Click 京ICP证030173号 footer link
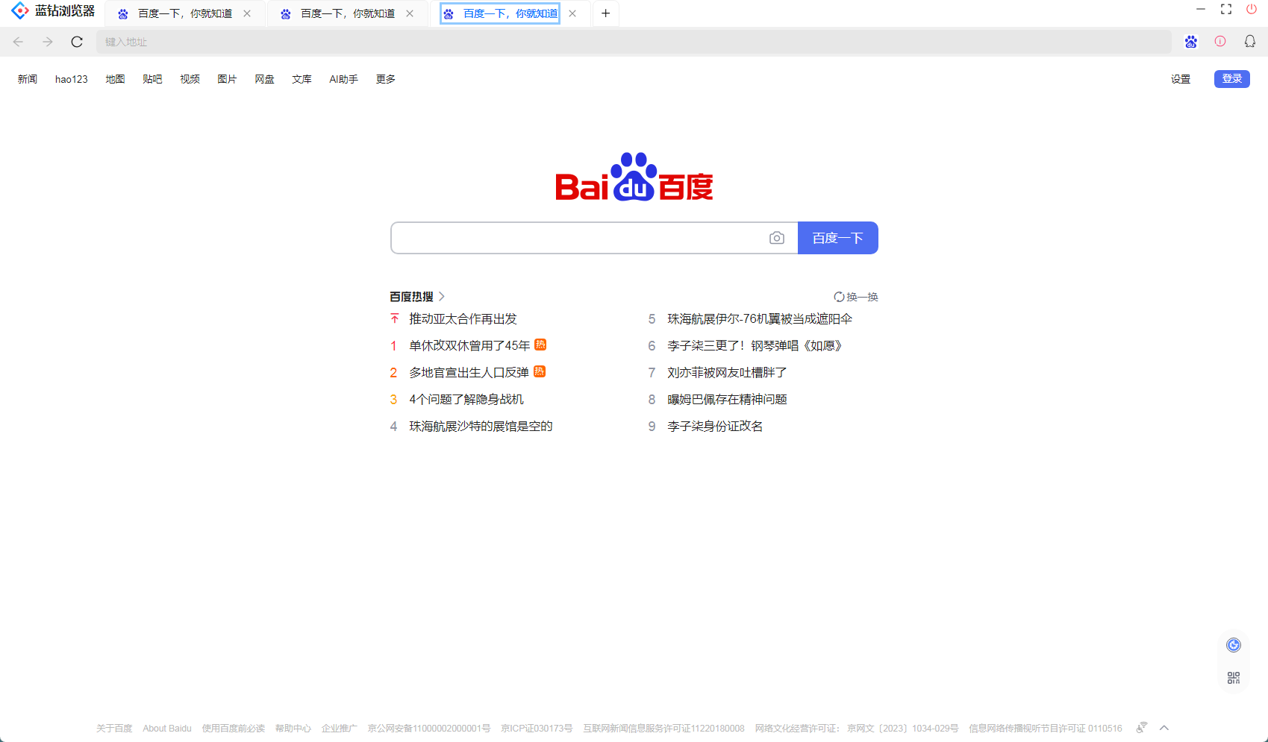1268x742 pixels. click(537, 729)
